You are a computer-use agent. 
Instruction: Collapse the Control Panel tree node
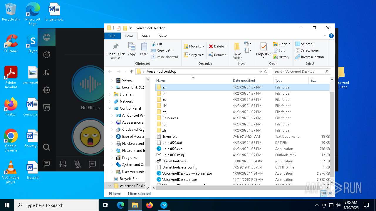point(110,108)
